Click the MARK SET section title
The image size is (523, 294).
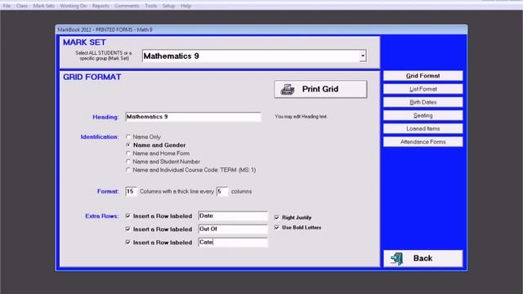tap(84, 42)
